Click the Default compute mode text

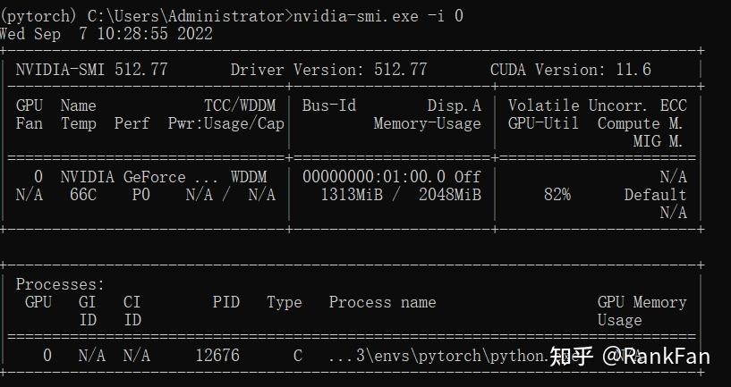click(656, 195)
